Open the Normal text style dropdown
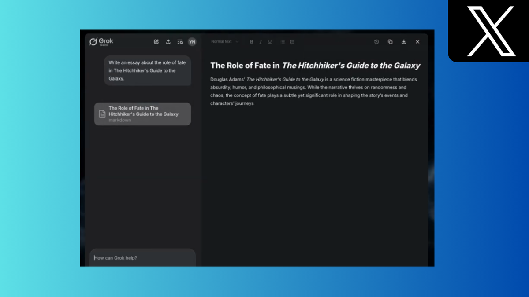This screenshot has height=297, width=529. (224, 41)
